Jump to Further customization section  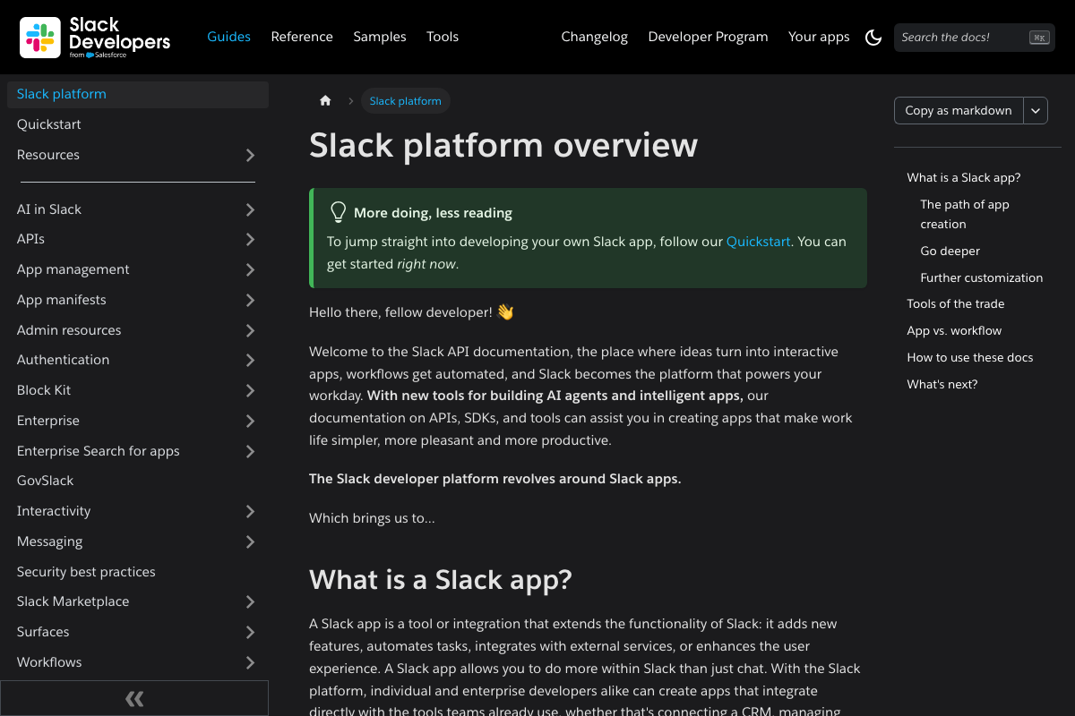[981, 278]
